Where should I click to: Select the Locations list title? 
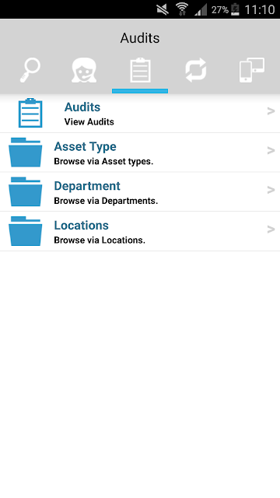tap(81, 225)
